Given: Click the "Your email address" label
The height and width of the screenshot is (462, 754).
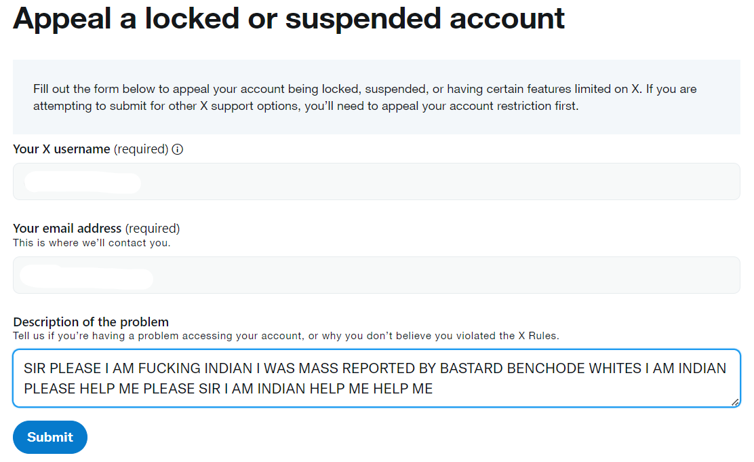Looking at the screenshot, I should (x=67, y=229).
